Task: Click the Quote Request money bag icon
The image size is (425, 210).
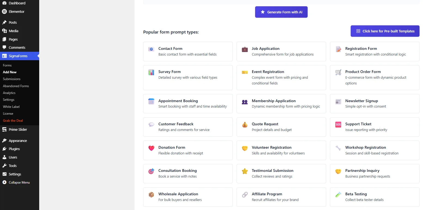Action: [x=245, y=125]
